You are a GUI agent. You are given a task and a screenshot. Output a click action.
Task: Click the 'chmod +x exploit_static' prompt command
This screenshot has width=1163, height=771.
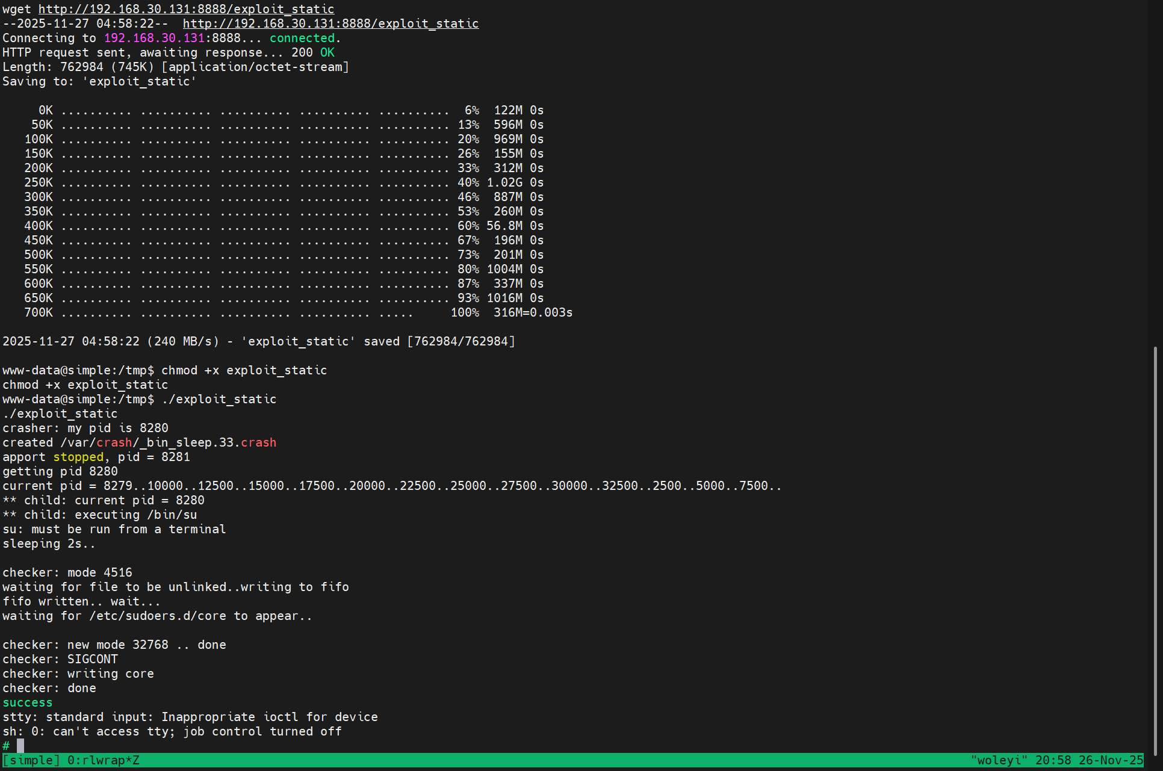tap(244, 370)
